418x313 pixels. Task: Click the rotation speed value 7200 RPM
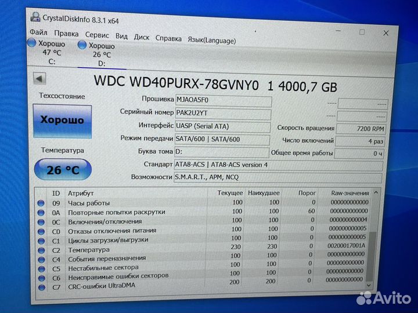pyautogui.click(x=361, y=129)
